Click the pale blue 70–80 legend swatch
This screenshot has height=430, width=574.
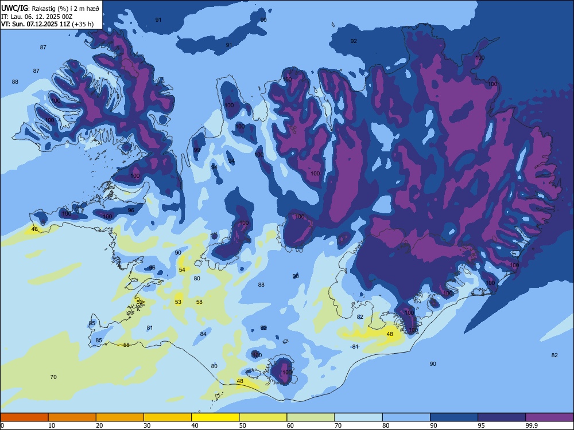tap(358, 417)
